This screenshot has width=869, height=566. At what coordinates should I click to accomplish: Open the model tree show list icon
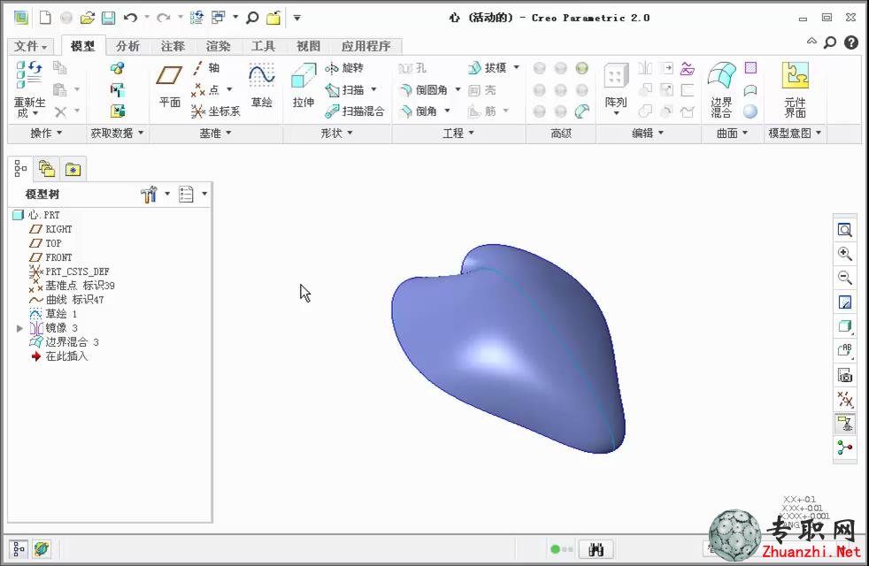pyautogui.click(x=186, y=194)
